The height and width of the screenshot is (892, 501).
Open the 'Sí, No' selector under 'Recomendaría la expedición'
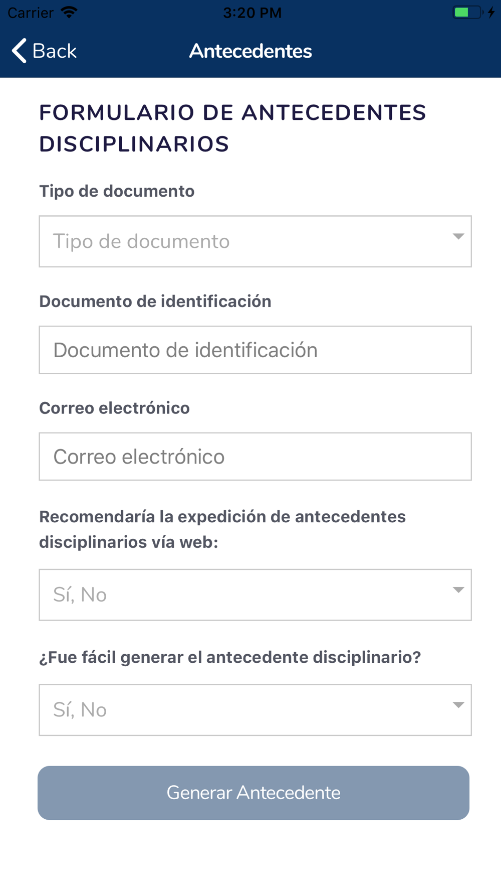click(245, 595)
